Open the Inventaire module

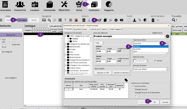click(x=94, y=6)
